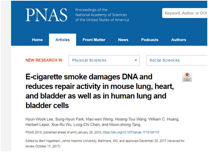The width and height of the screenshot is (208, 152).
Task: Open the Authors menu item
Action: [x=179, y=40]
